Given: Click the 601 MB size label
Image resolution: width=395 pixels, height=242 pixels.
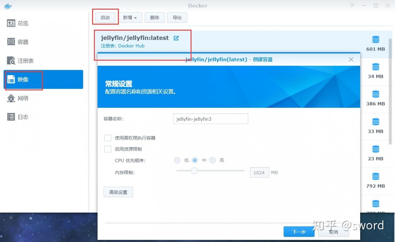Looking at the screenshot, I should pyautogui.click(x=376, y=49).
